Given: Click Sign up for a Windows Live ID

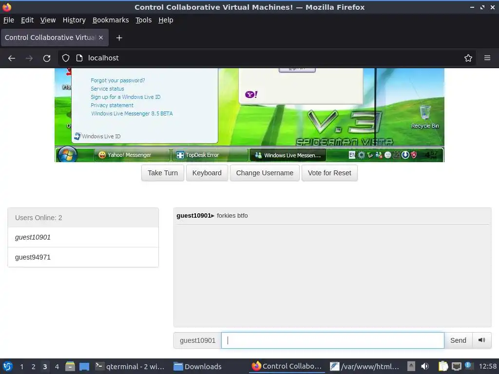Looking at the screenshot, I should [125, 97].
